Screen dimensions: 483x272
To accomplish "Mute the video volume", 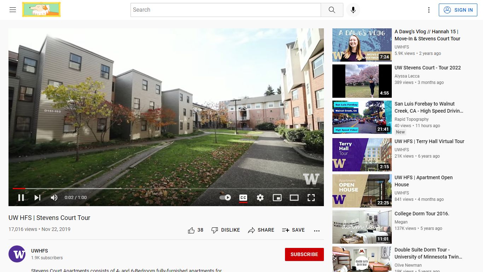I will click(x=54, y=198).
